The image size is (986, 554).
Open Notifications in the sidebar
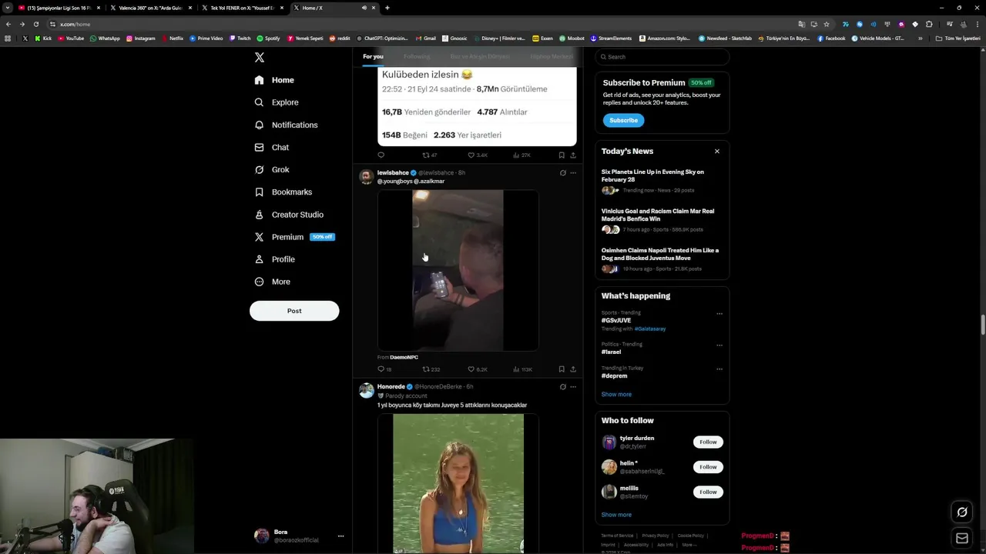(x=285, y=125)
